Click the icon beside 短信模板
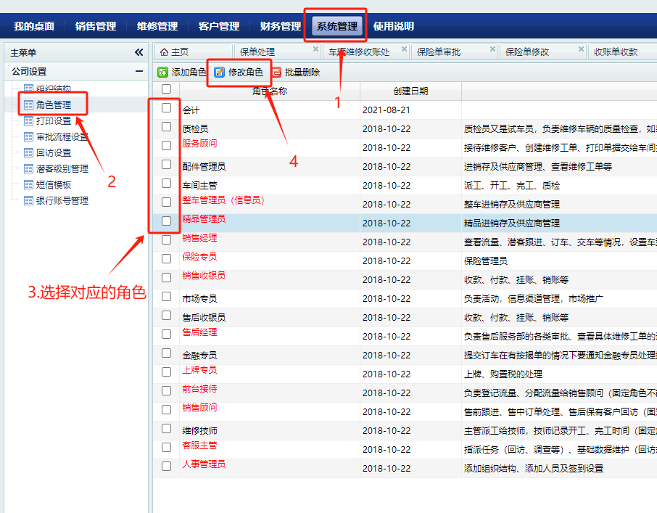This screenshot has height=513, width=657. (x=28, y=185)
